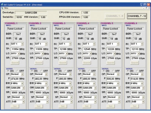Click Channel 5 output frequency field 506,00
The width and height of the screenshot is (151, 113).
tap(111, 79)
